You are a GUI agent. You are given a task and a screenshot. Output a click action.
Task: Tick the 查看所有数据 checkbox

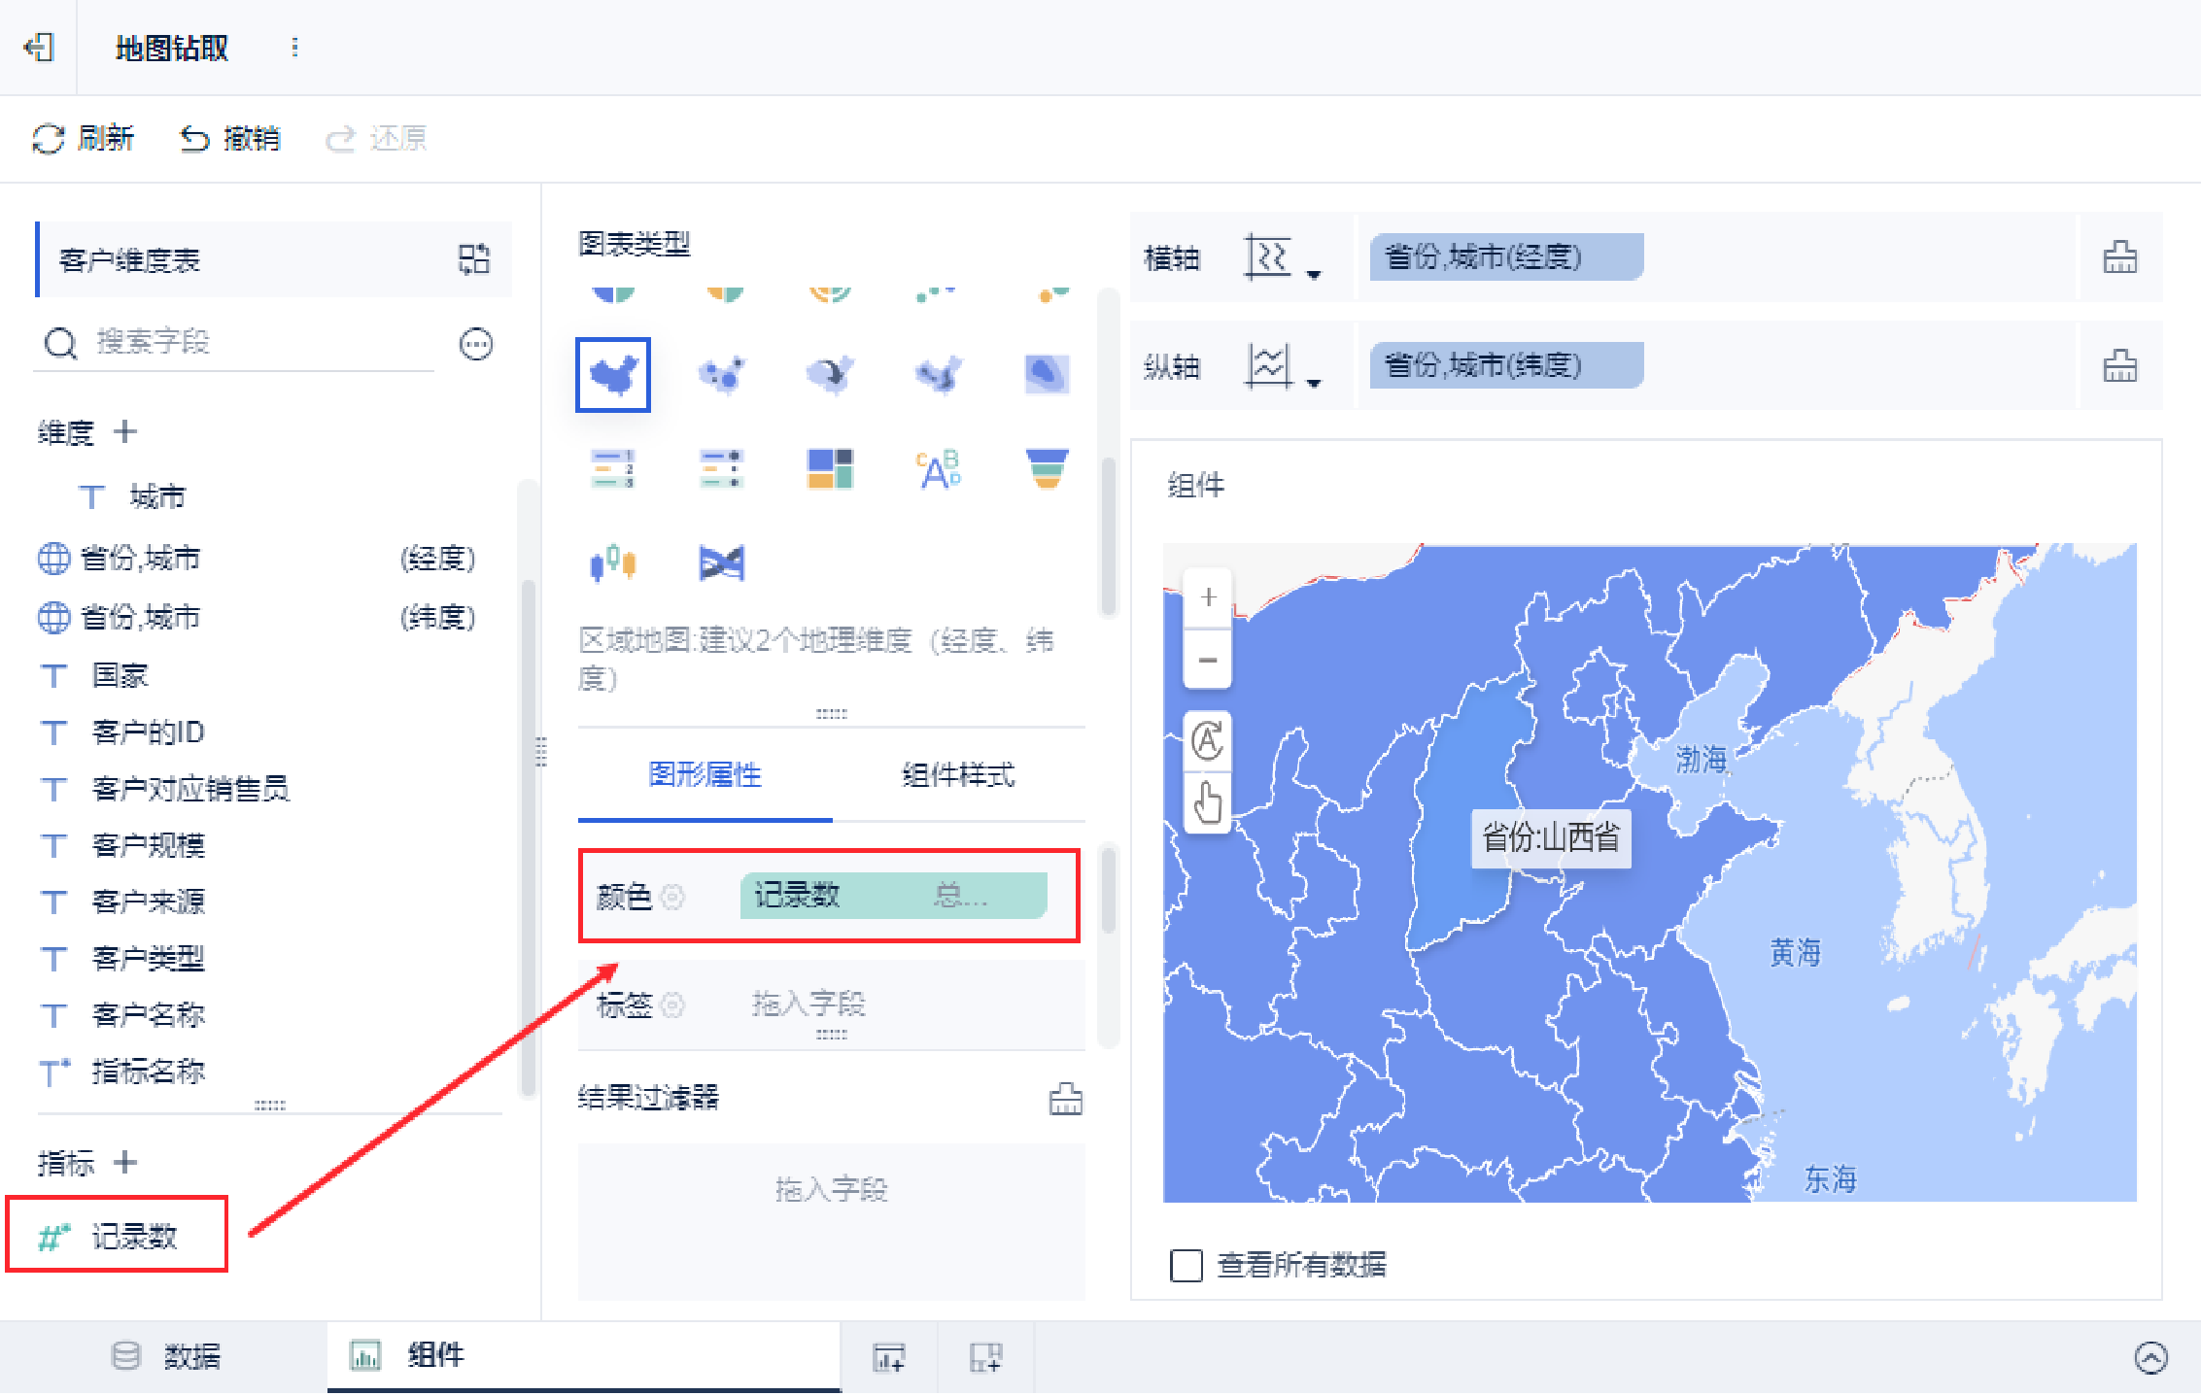(x=1186, y=1265)
